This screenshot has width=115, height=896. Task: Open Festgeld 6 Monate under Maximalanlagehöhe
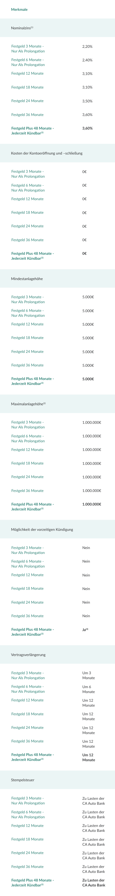(x=28, y=438)
